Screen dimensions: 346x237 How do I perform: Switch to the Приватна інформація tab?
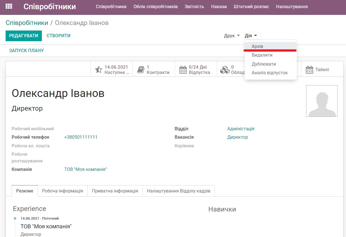point(115,191)
